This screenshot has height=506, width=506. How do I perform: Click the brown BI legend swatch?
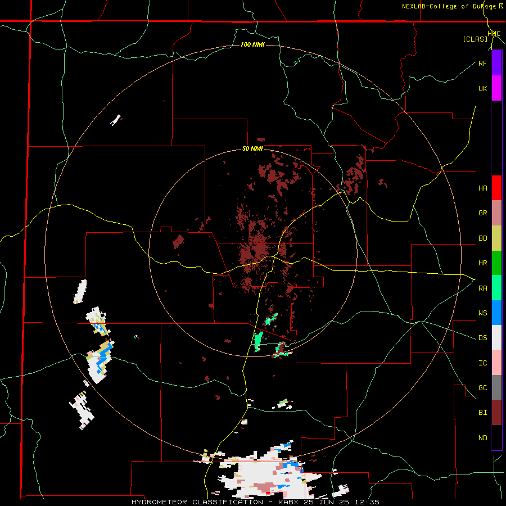tap(496, 413)
